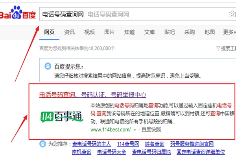Screen dimensions: 236x157
Task: Open suggestion 查电话号码归属地
Action: point(151,152)
